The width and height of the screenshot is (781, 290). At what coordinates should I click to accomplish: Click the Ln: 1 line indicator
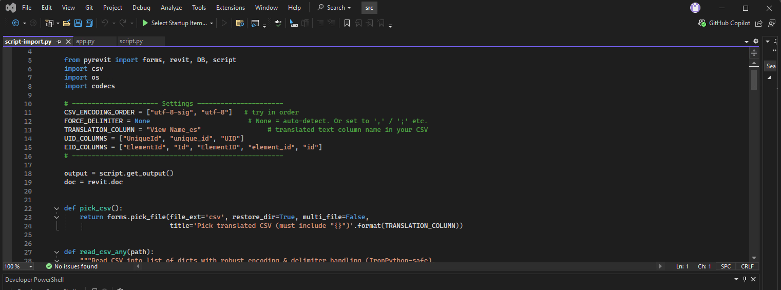click(x=682, y=267)
